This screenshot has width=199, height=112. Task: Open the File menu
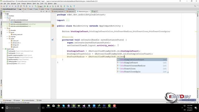click(x=2, y=3)
